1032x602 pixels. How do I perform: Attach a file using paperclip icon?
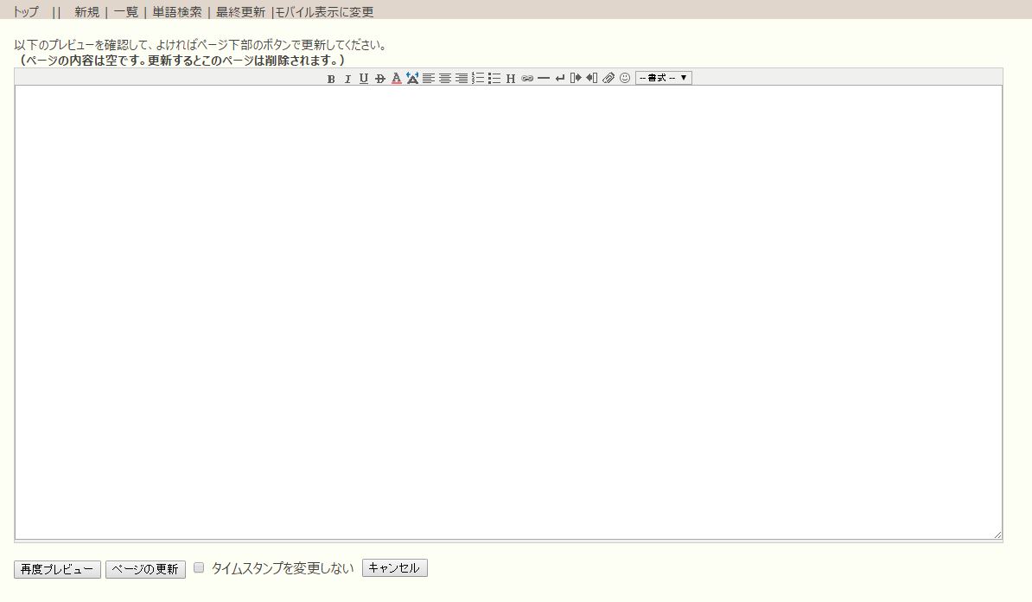click(608, 79)
